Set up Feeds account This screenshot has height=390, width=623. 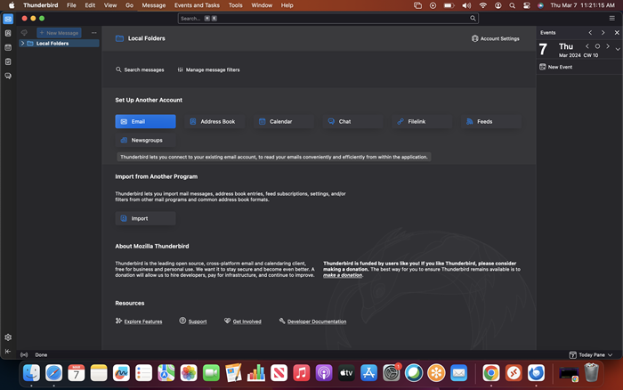click(491, 121)
